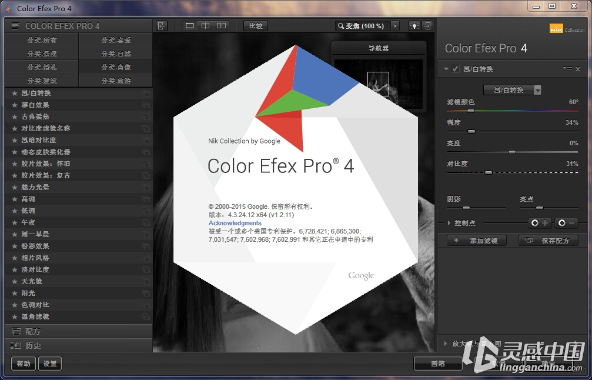Click the 设置 settings button
Viewport: 592px width, 380px height.
coord(50,364)
